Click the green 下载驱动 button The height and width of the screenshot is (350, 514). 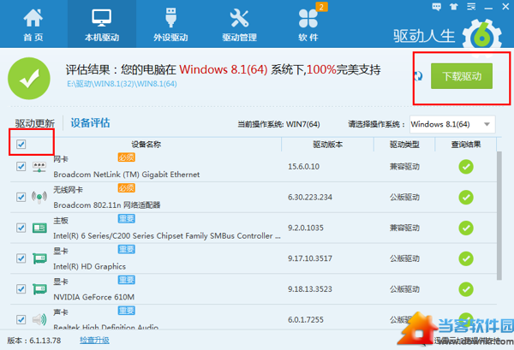[462, 76]
